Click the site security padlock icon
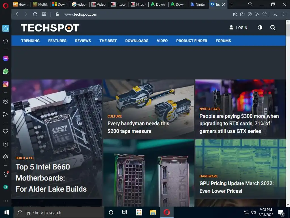The width and height of the screenshot is (290, 218). 57,14
